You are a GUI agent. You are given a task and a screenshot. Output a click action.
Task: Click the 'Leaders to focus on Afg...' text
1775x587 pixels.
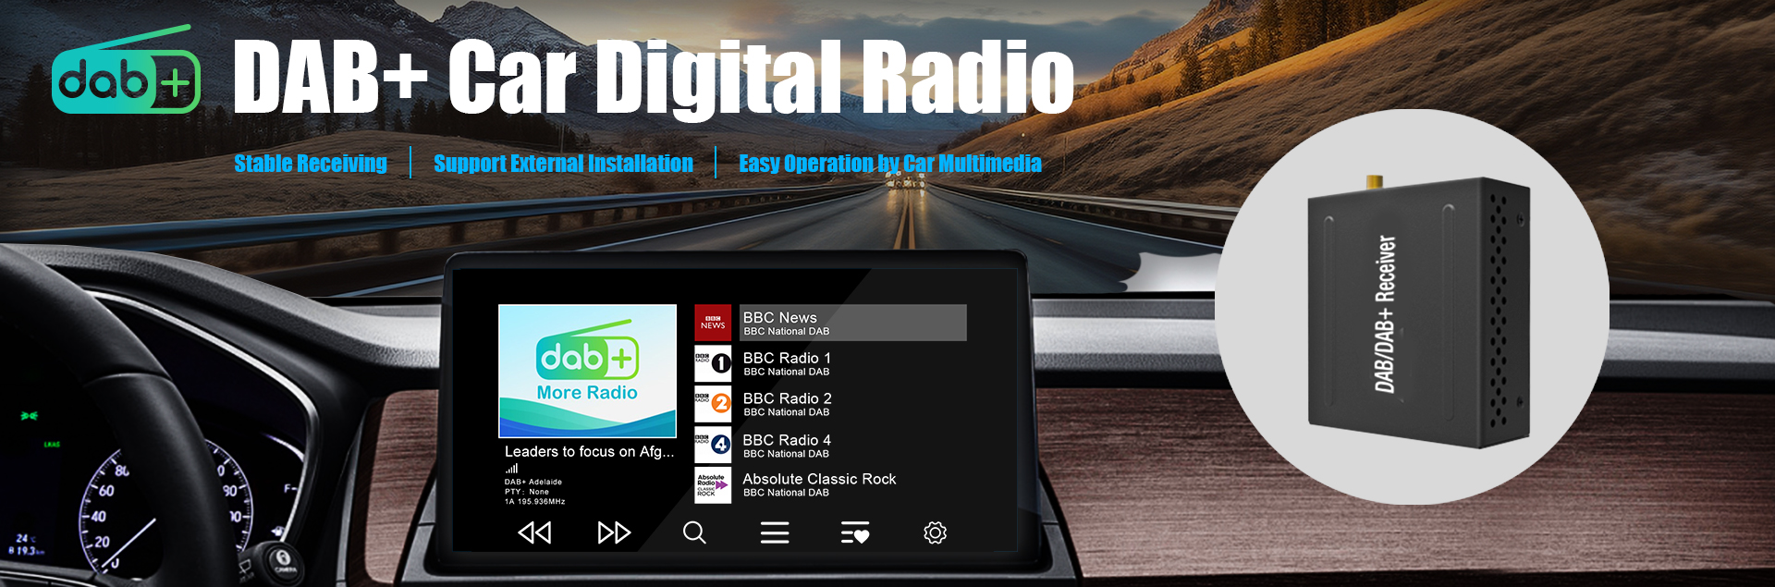tap(589, 451)
